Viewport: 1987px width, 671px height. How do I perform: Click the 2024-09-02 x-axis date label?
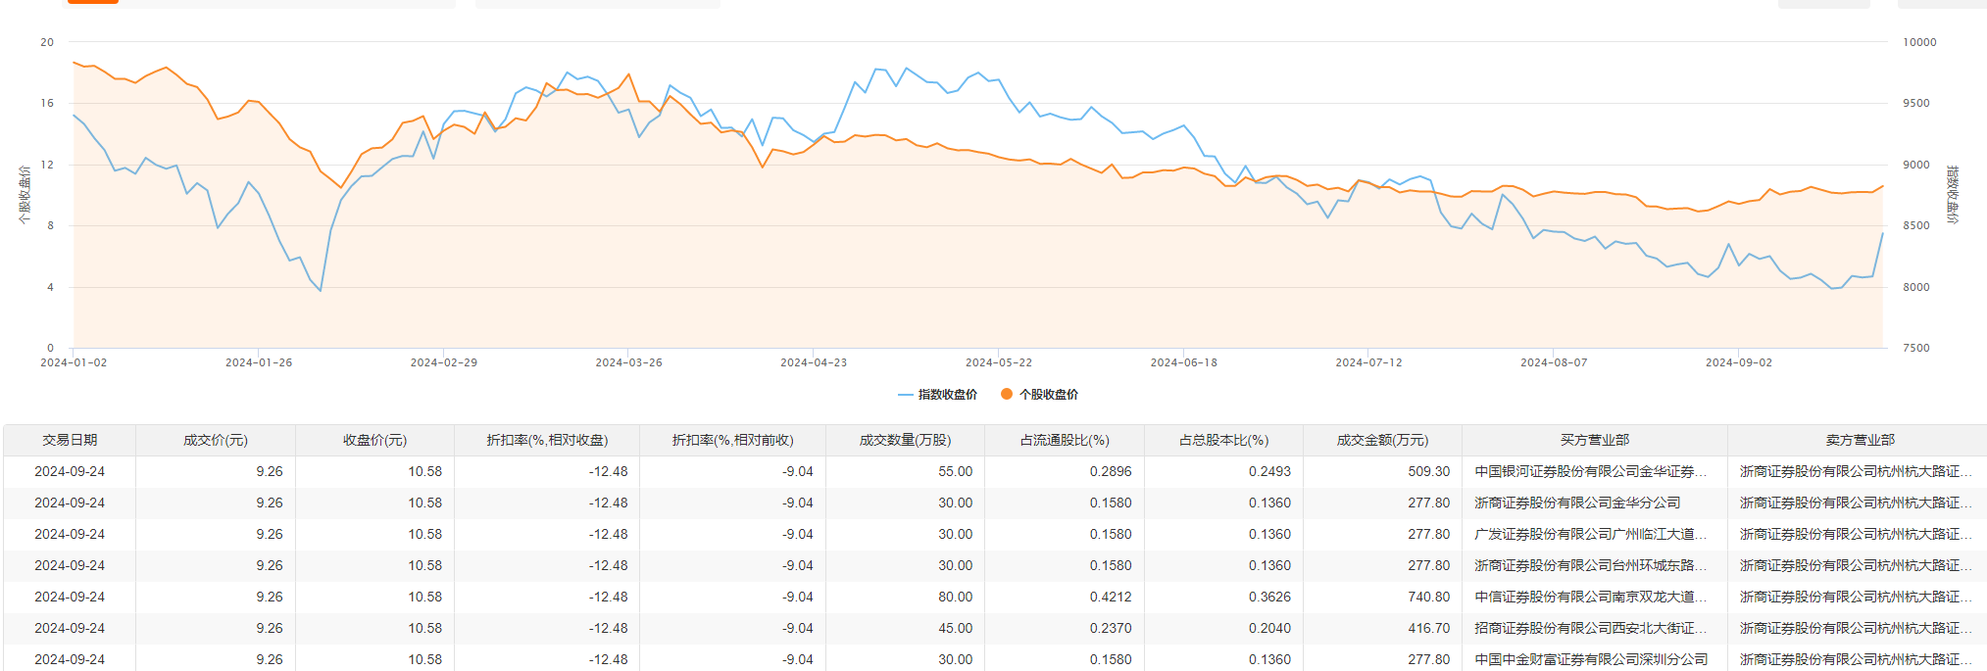pyautogui.click(x=1738, y=362)
